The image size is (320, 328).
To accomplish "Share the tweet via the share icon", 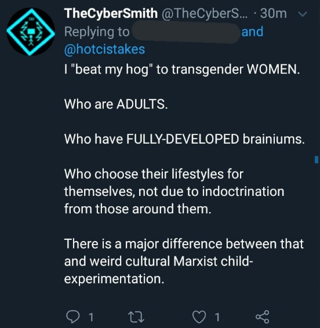I will tap(263, 317).
